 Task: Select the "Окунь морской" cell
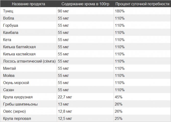pyautogui.click(x=16, y=83)
